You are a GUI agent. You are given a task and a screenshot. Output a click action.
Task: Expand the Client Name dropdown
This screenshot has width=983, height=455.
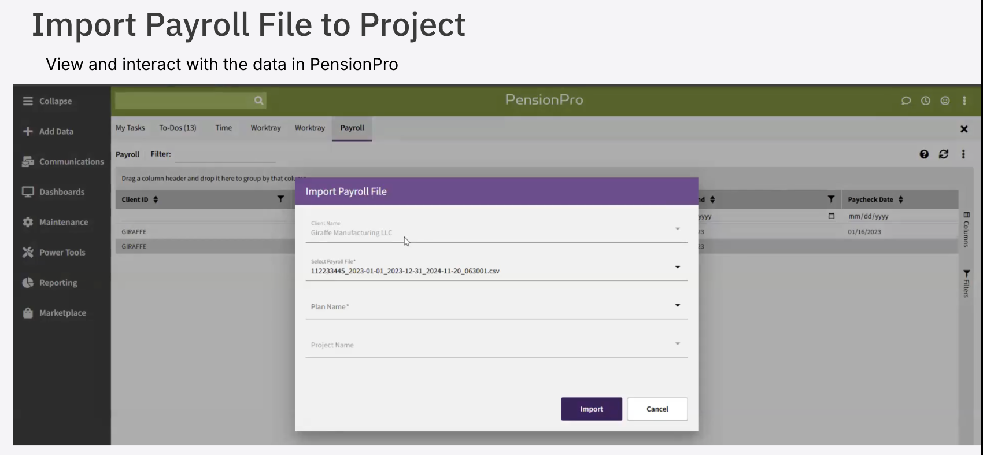pyautogui.click(x=678, y=229)
